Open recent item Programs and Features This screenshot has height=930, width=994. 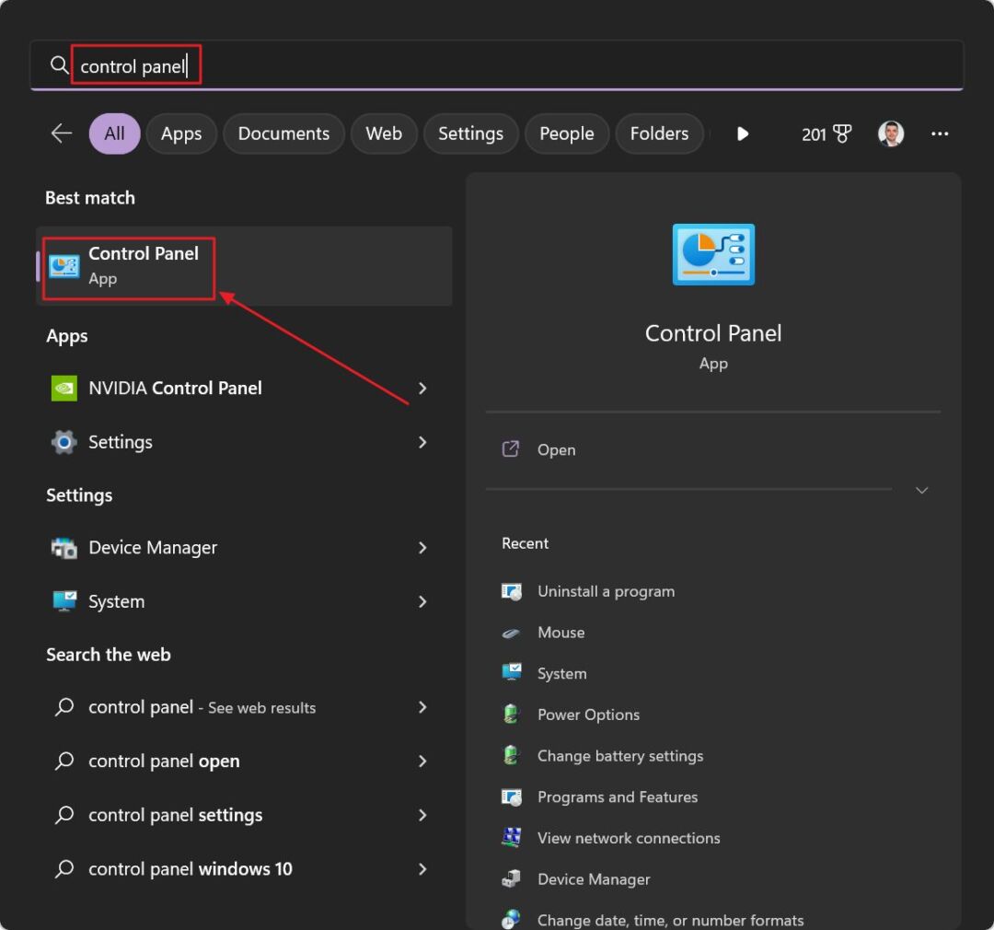pos(618,797)
